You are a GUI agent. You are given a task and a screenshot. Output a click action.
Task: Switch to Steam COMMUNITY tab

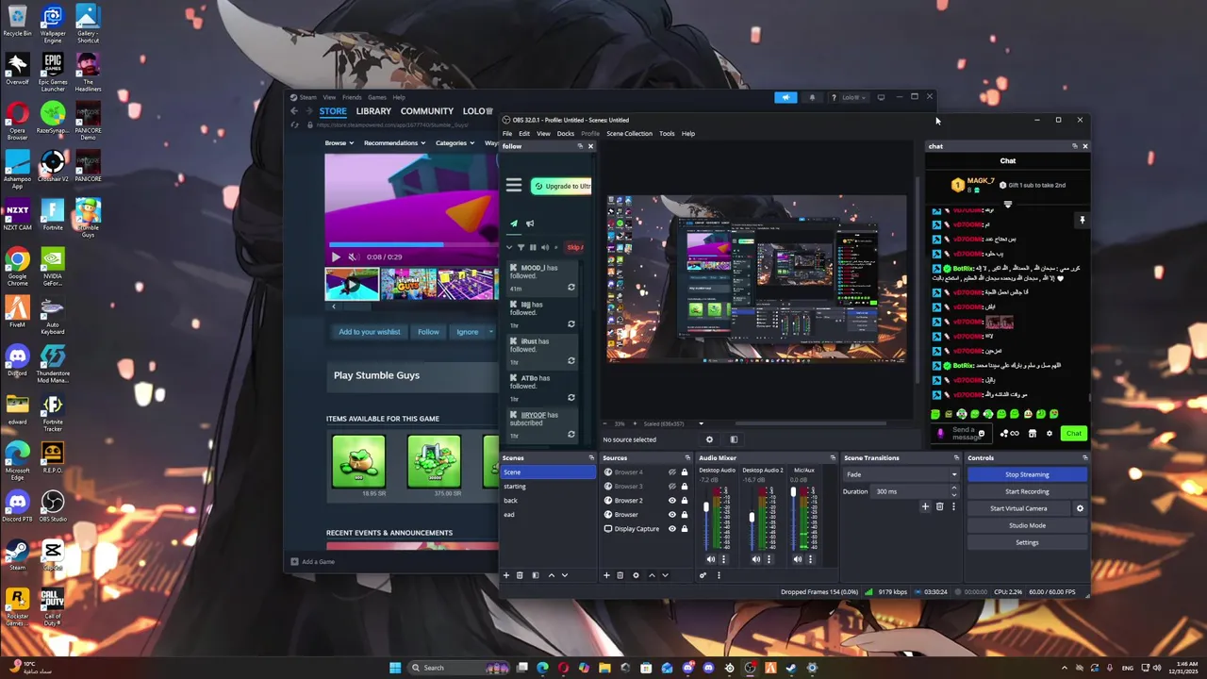pyautogui.click(x=427, y=111)
